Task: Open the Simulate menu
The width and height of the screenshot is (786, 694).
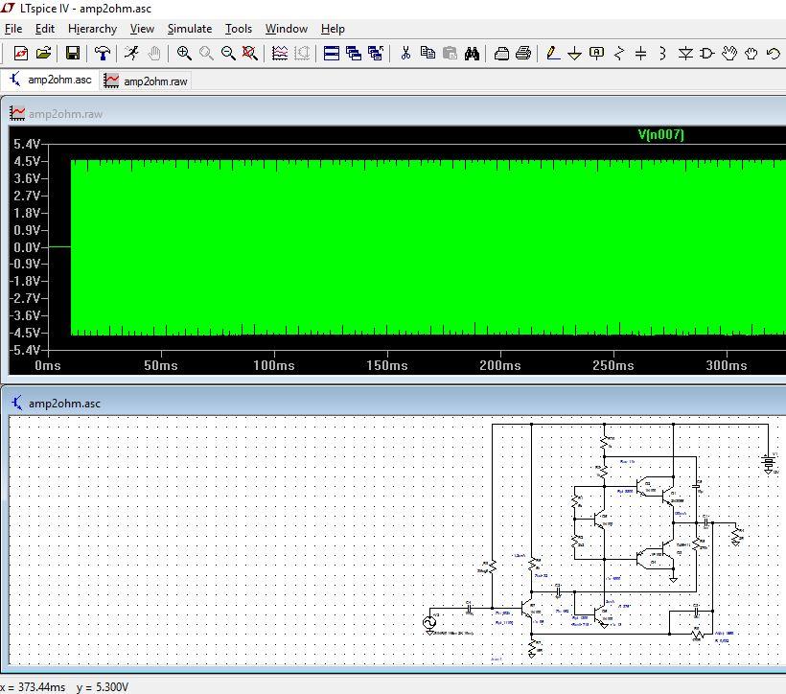Action: coord(190,29)
